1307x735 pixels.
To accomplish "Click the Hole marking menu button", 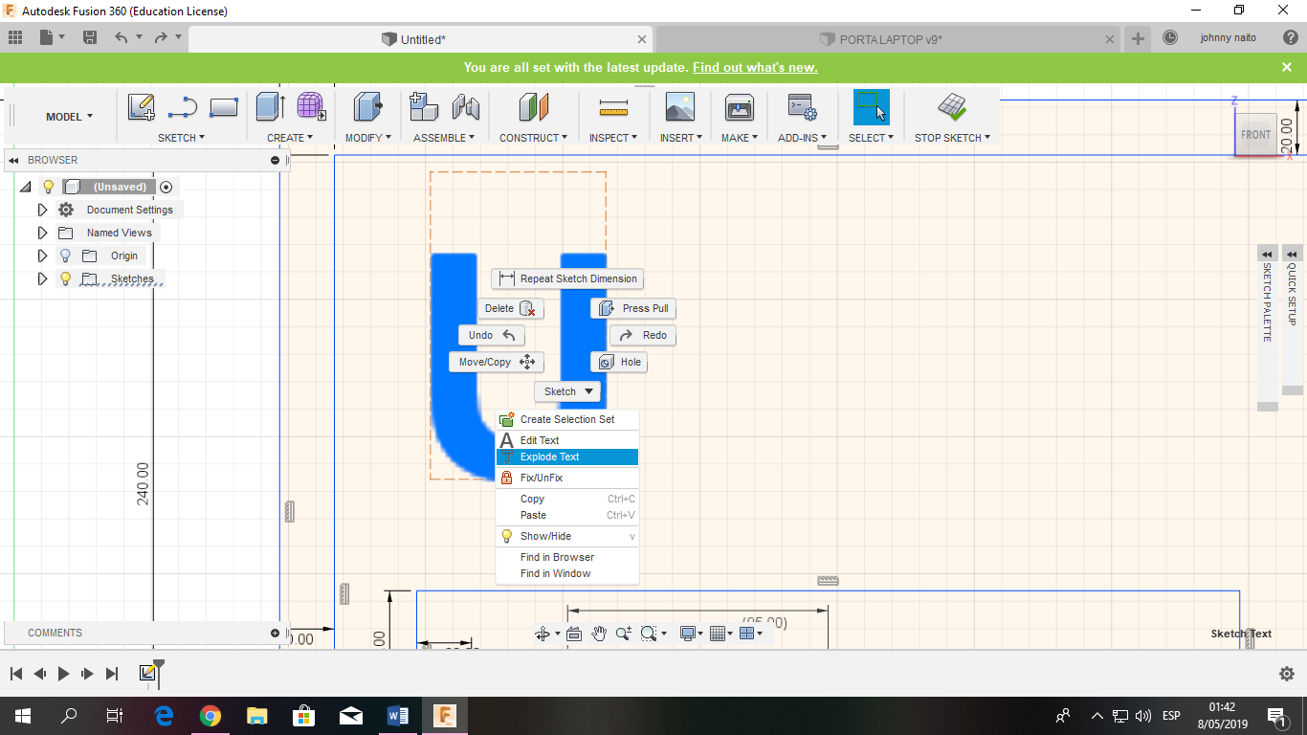I will 619,362.
